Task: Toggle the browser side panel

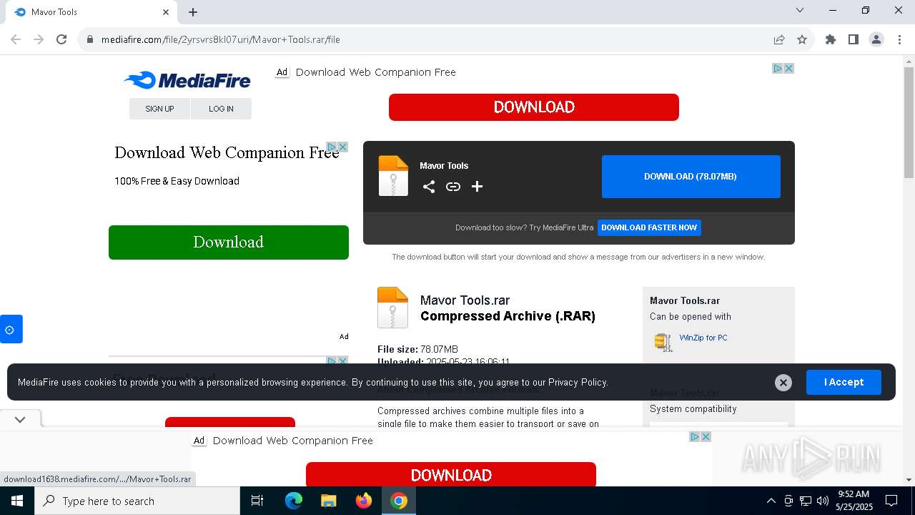Action: pyautogui.click(x=854, y=39)
